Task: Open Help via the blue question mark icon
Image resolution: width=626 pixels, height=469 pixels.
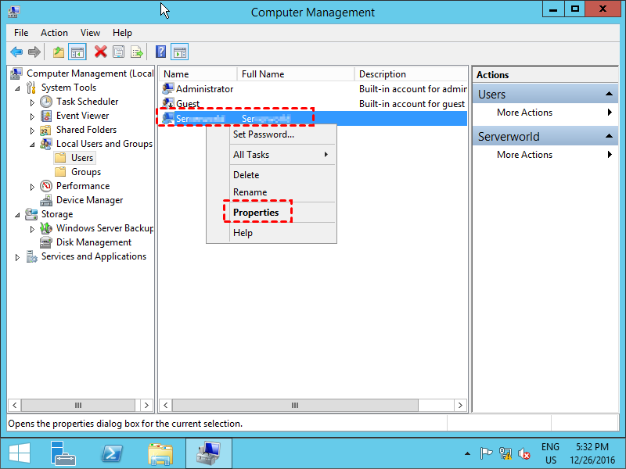Action: pyautogui.click(x=160, y=52)
